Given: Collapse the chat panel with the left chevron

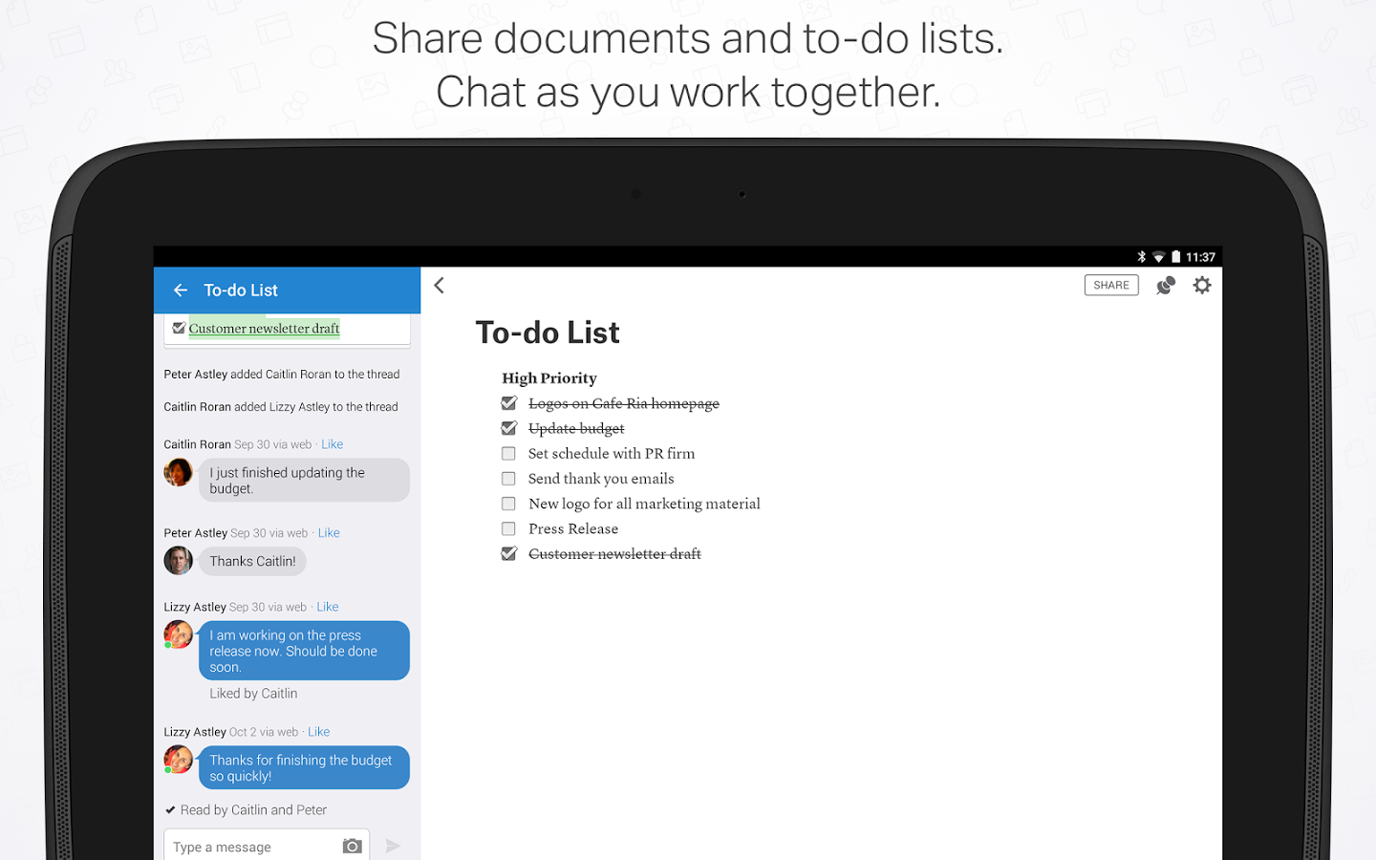Looking at the screenshot, I should click(440, 285).
